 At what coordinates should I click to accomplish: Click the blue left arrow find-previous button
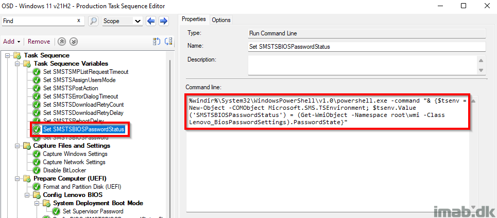(x=151, y=21)
